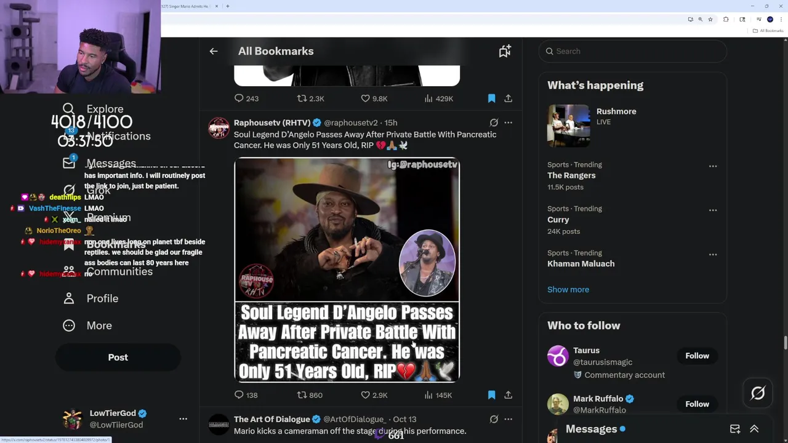Open the Khaman Maluach trending topic
Screen dimensions: 788x443
tap(581, 263)
